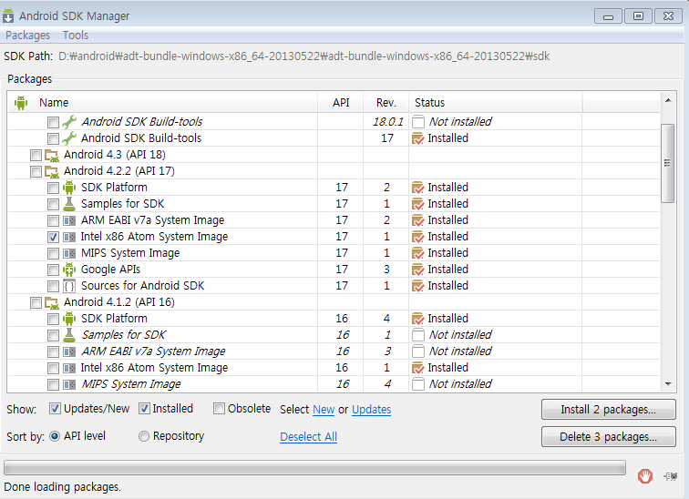Click Android 4.3 (API 18) folder icon
Viewport: 689px width, 499px height.
[x=52, y=155]
